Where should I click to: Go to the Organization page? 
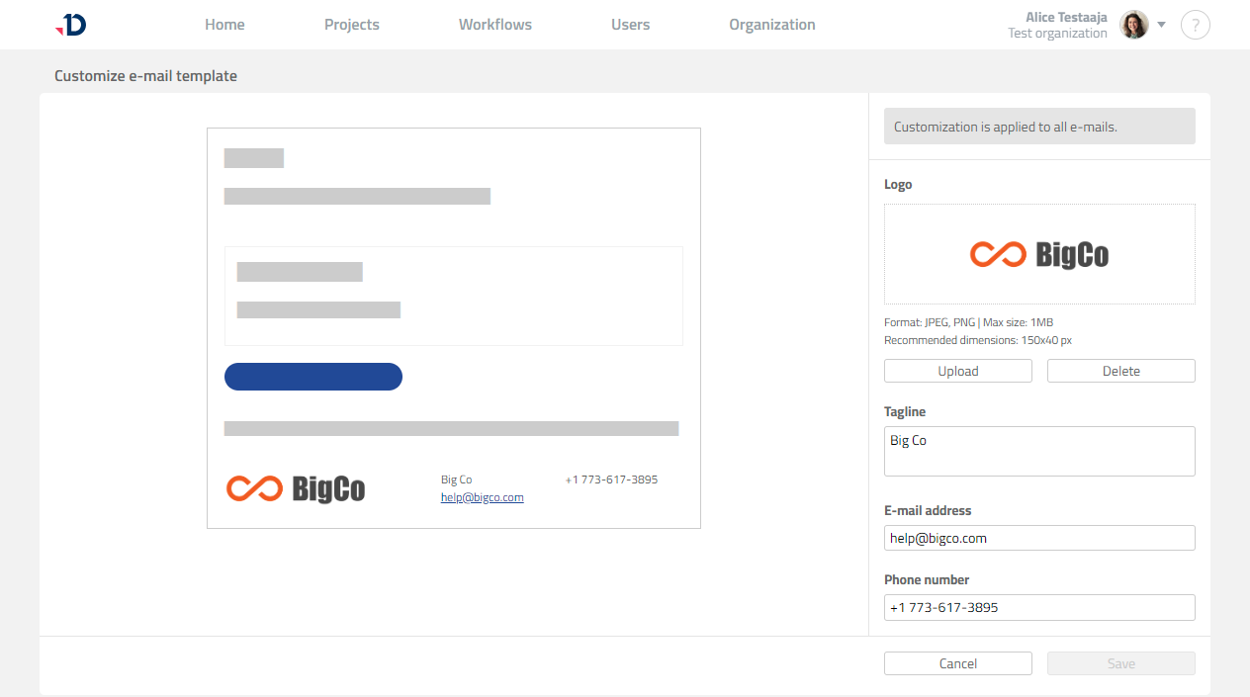point(772,24)
